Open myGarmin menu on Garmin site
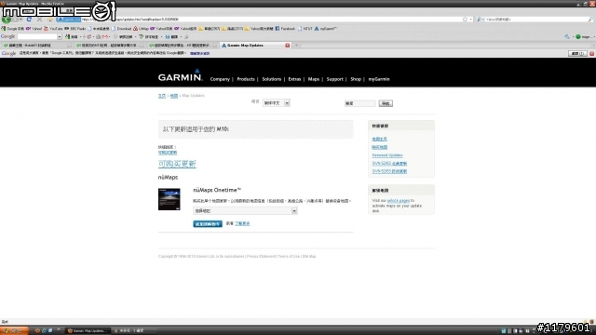The image size is (596, 335). (x=379, y=79)
